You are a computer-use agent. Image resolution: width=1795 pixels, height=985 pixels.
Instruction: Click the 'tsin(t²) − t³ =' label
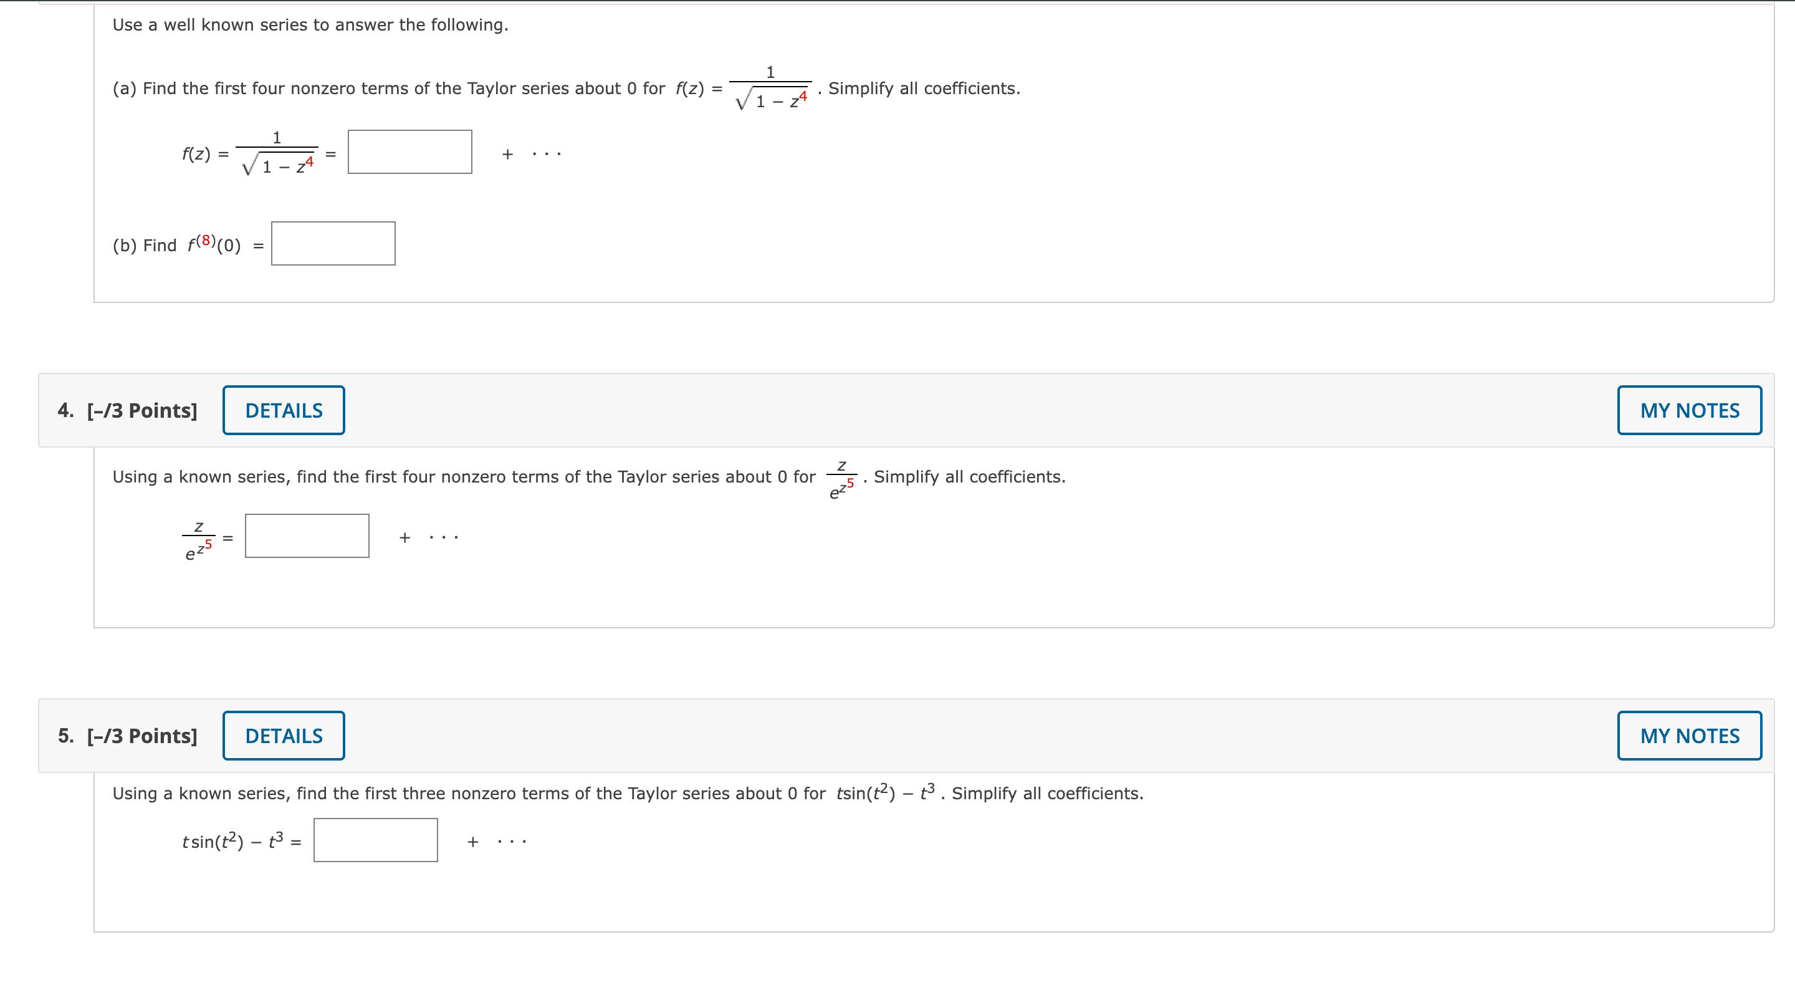pyautogui.click(x=241, y=840)
